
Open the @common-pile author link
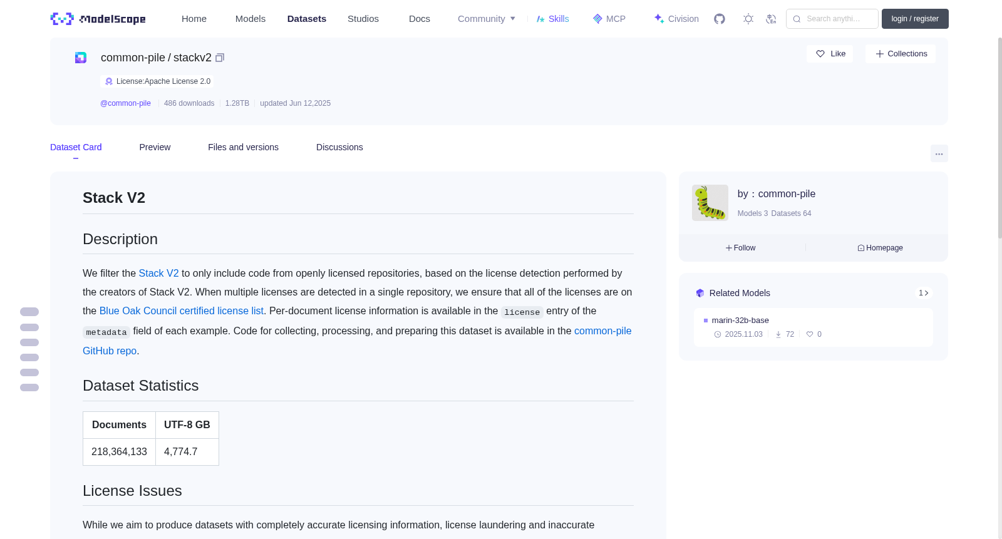[x=125, y=103]
